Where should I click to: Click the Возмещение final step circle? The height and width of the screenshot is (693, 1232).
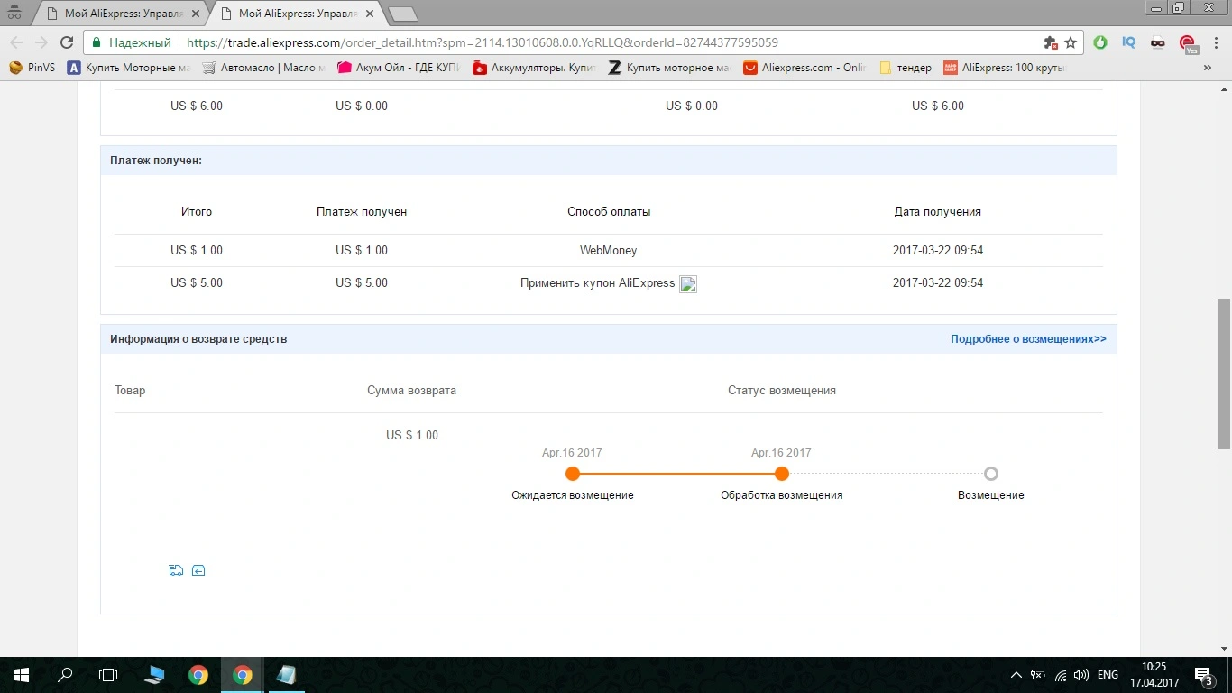click(x=990, y=474)
